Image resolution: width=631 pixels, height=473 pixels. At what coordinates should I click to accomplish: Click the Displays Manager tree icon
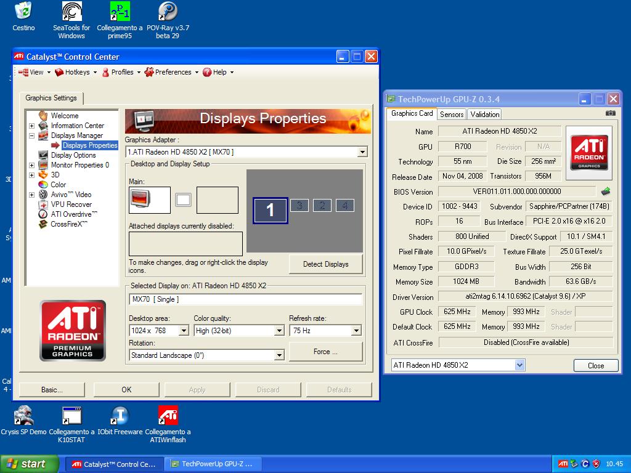click(x=43, y=135)
